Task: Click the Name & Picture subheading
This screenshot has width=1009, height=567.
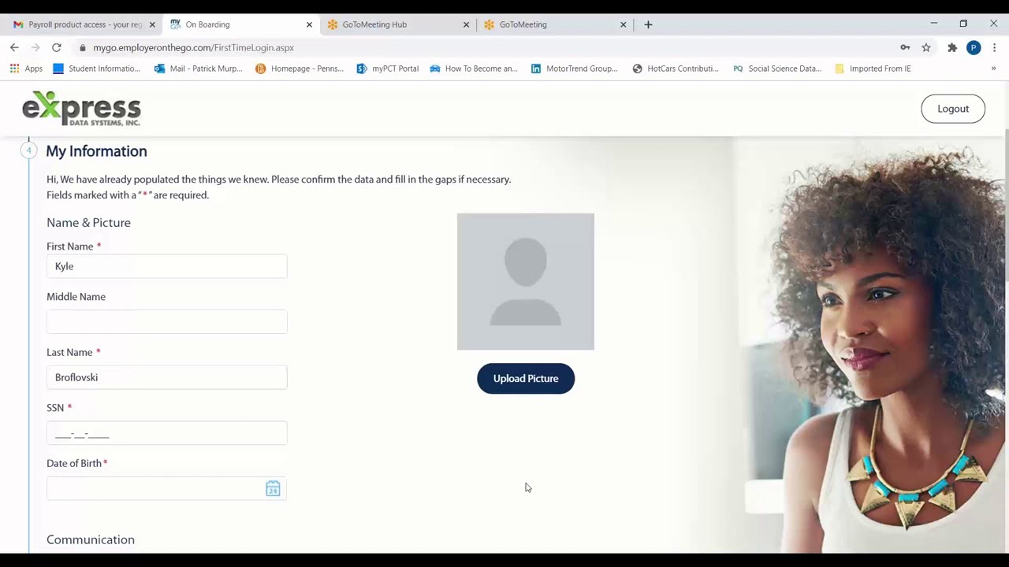Action: coord(88,223)
